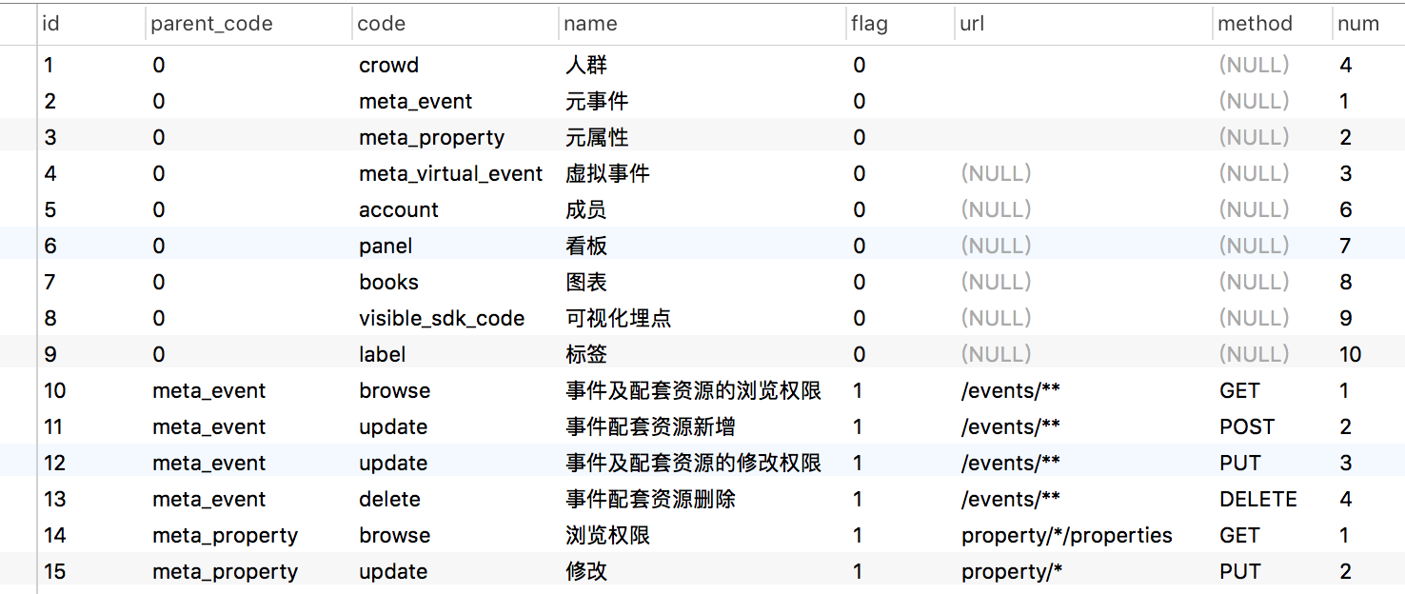The height and width of the screenshot is (594, 1405).
Task: Click the "panel" code cell
Action: (386, 247)
